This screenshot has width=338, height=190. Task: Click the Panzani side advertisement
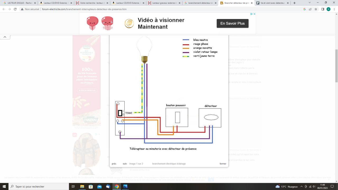coord(87,82)
